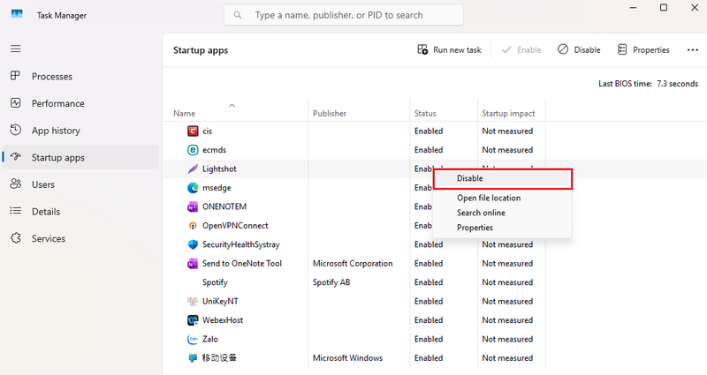Click Enabled status in the Zalo row
This screenshot has width=707, height=375.
coord(429,339)
